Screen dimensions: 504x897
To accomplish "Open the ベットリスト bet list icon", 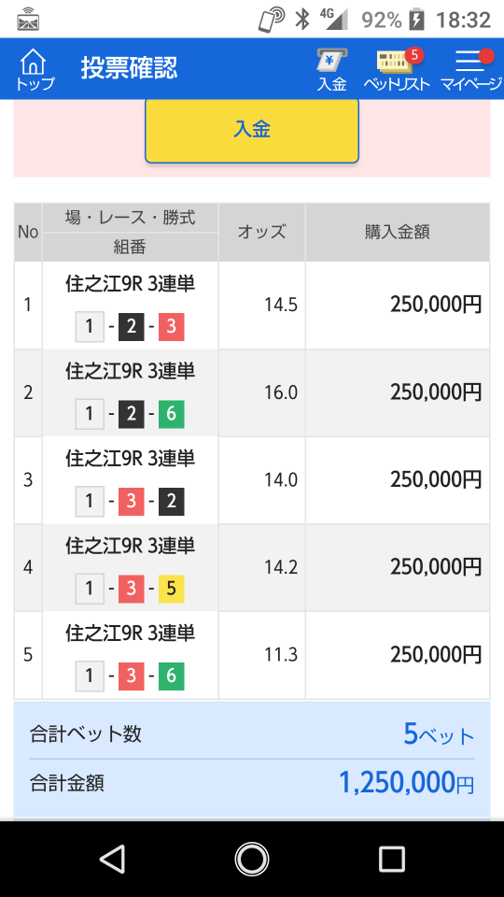I will point(398,70).
